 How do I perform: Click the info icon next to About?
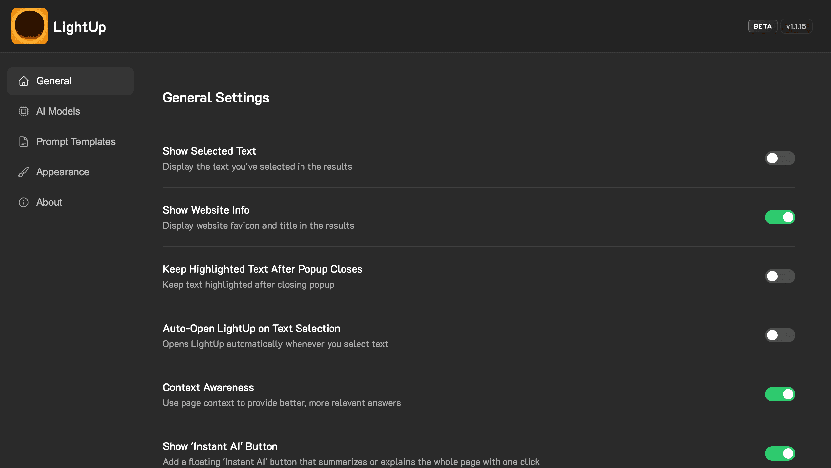[x=23, y=202]
